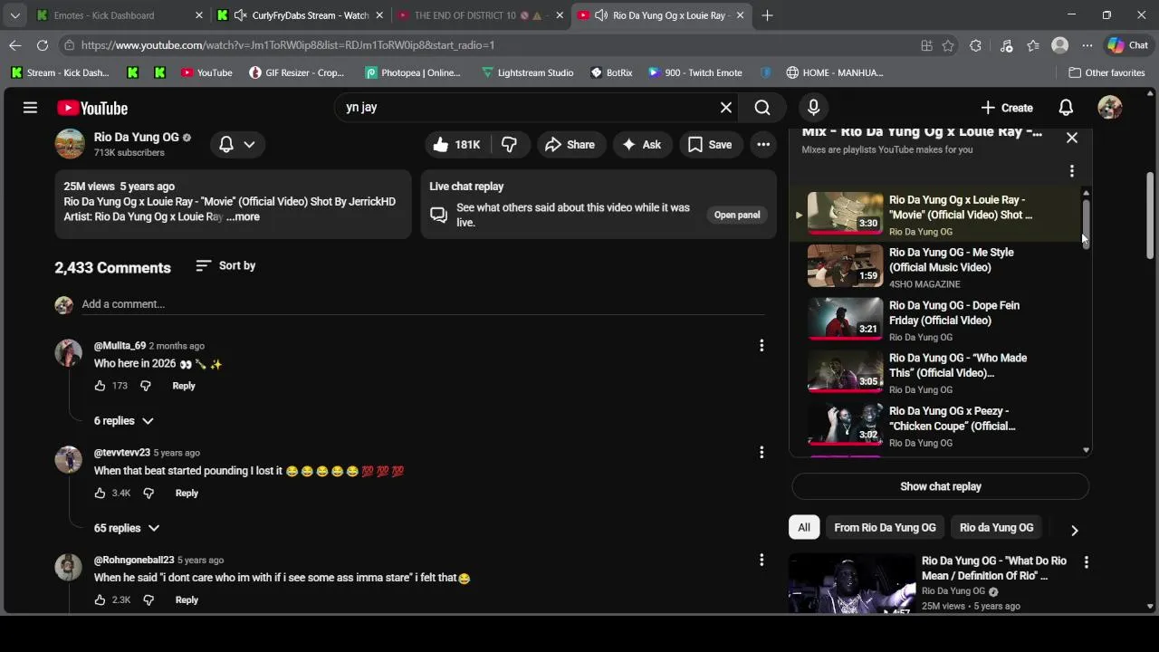Clear the search box text
1159x652 pixels.
[725, 108]
